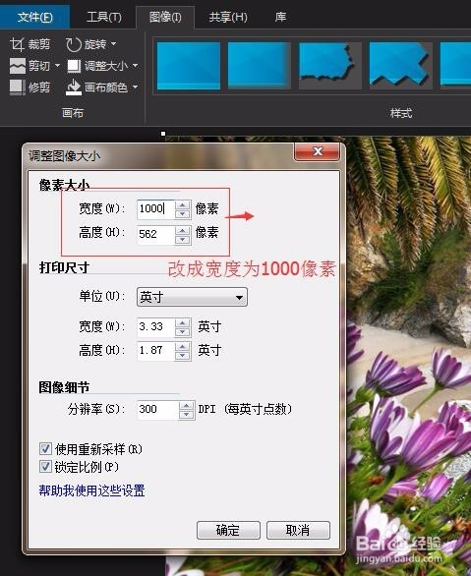Screen dimensions: 471x576
Task: Open the help link 帮助我使用这些设置
Action: pos(91,490)
